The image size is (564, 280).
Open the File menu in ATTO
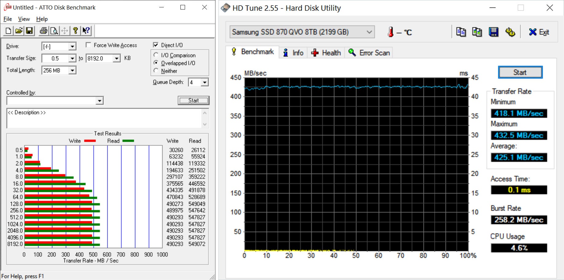[x=8, y=19]
